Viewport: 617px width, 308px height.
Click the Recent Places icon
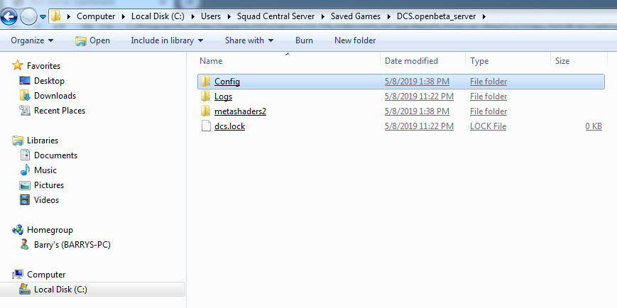[25, 111]
